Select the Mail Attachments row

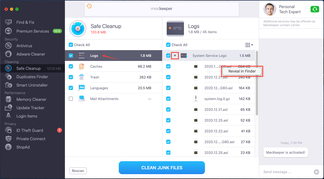click(x=114, y=99)
